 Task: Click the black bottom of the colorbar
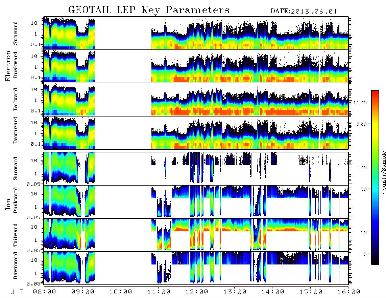pyautogui.click(x=375, y=260)
